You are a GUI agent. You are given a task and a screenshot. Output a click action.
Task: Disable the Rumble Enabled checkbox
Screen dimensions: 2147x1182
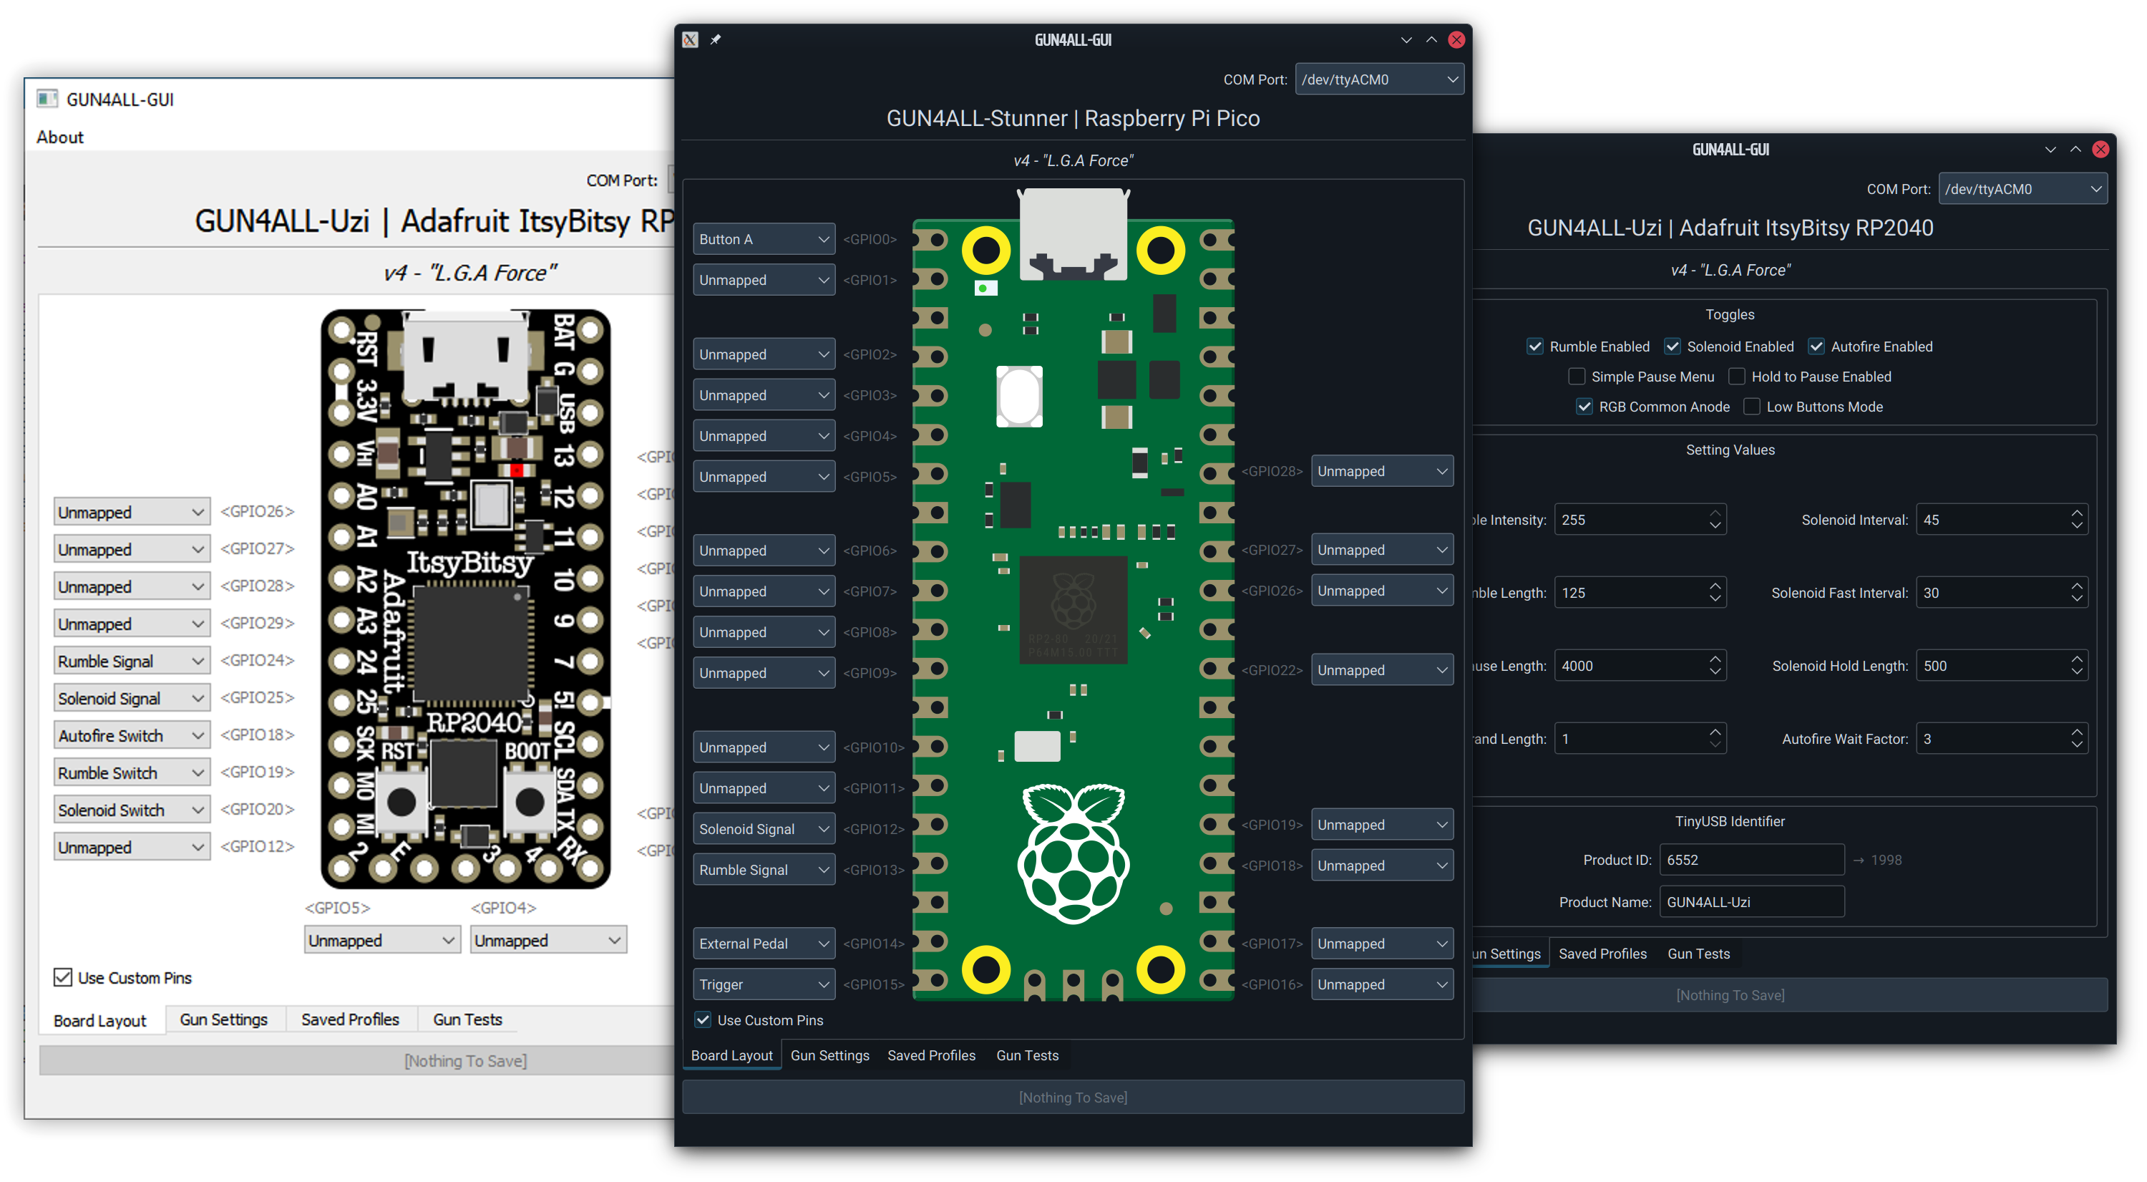(x=1534, y=347)
